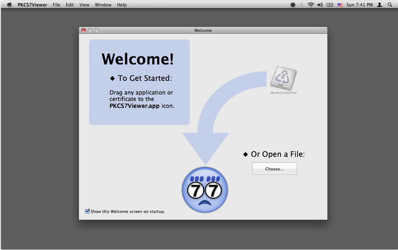Open the Edit menu

coord(70,5)
